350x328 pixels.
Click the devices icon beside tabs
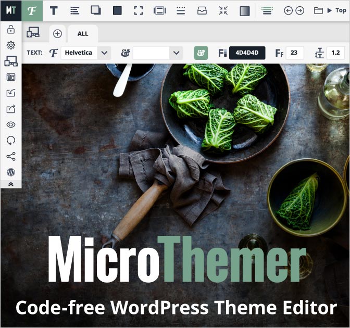(33, 32)
